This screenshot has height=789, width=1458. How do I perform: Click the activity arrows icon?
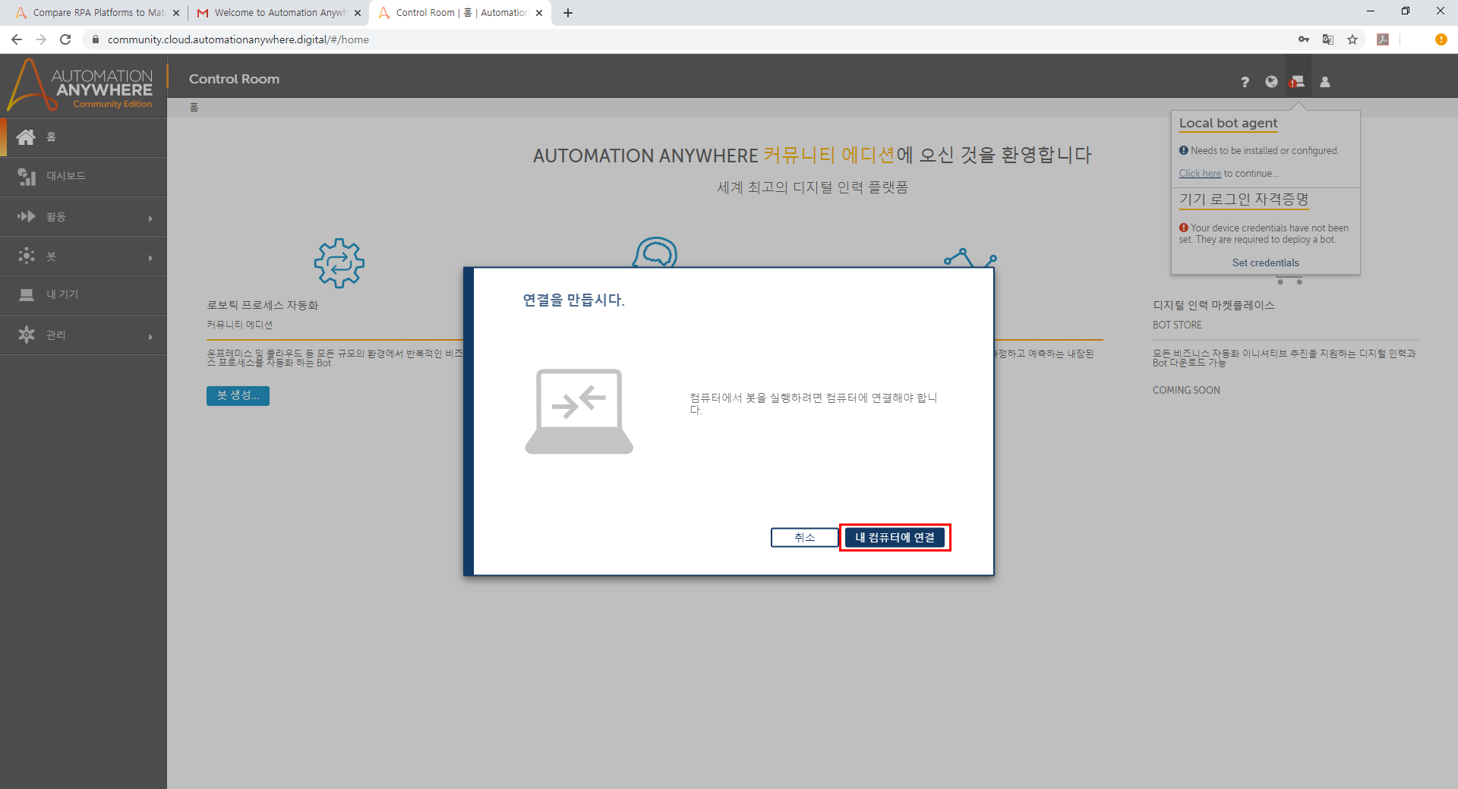pyautogui.click(x=27, y=216)
